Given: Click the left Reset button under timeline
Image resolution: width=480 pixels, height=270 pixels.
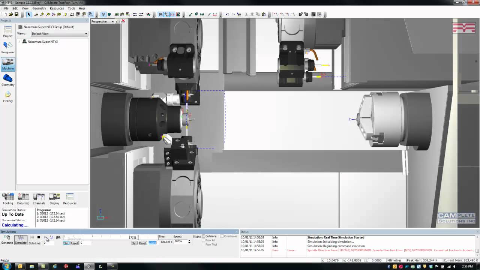Looking at the screenshot, I should [74, 243].
